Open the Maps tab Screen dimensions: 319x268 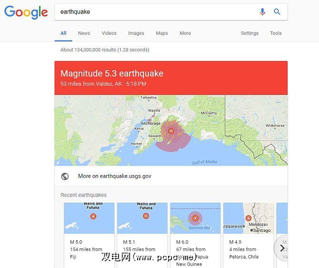tap(162, 33)
